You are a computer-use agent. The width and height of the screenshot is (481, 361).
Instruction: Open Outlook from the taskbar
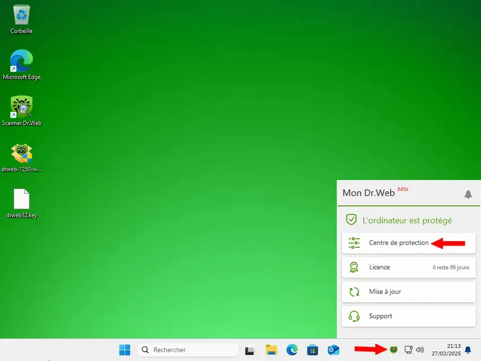tap(333, 350)
